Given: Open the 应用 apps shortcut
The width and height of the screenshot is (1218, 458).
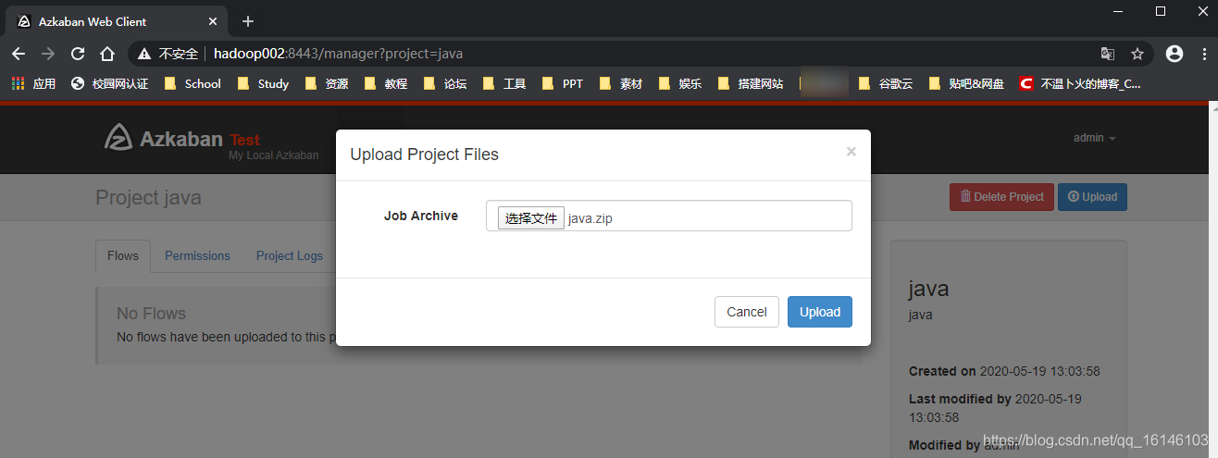Looking at the screenshot, I should click(33, 83).
